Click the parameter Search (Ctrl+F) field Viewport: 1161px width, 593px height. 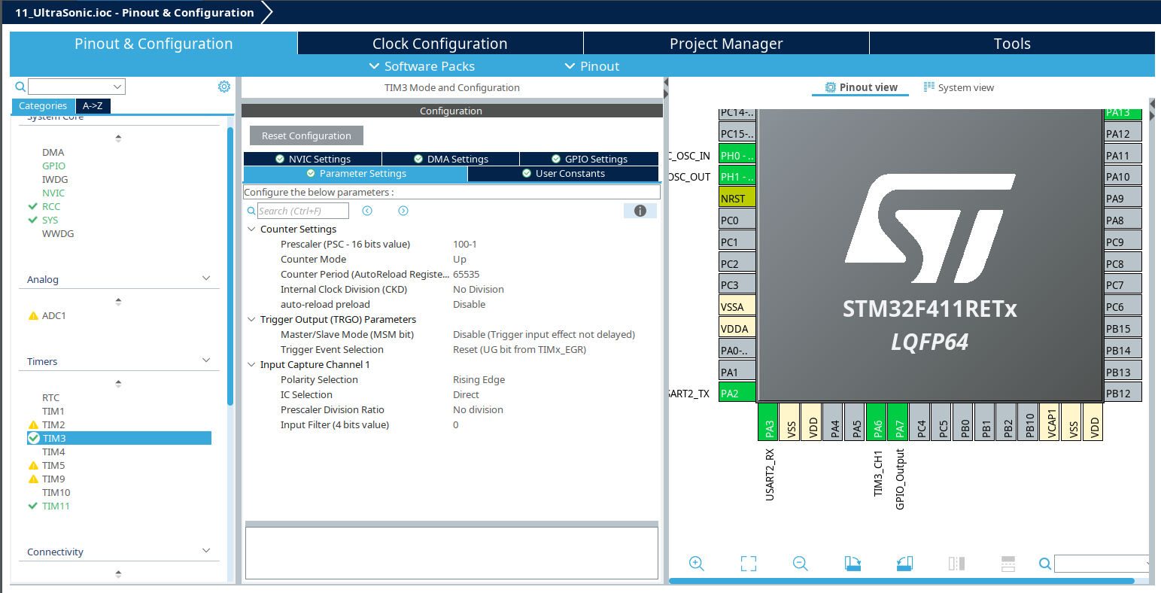(x=303, y=211)
